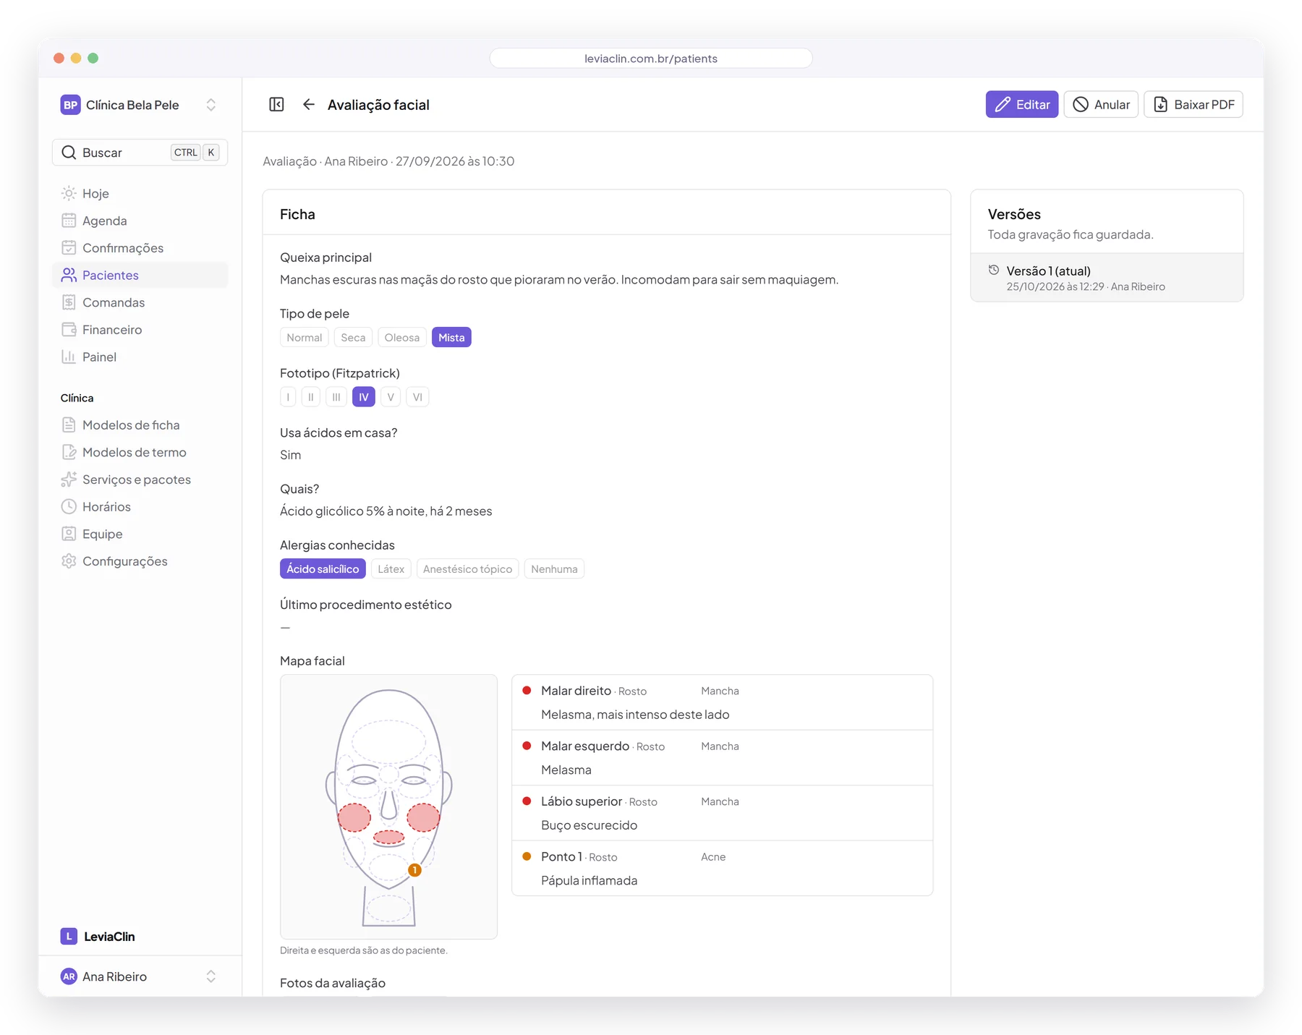Click the Painel chart icon
Screen dimensions: 1302x1035
[x=69, y=357]
